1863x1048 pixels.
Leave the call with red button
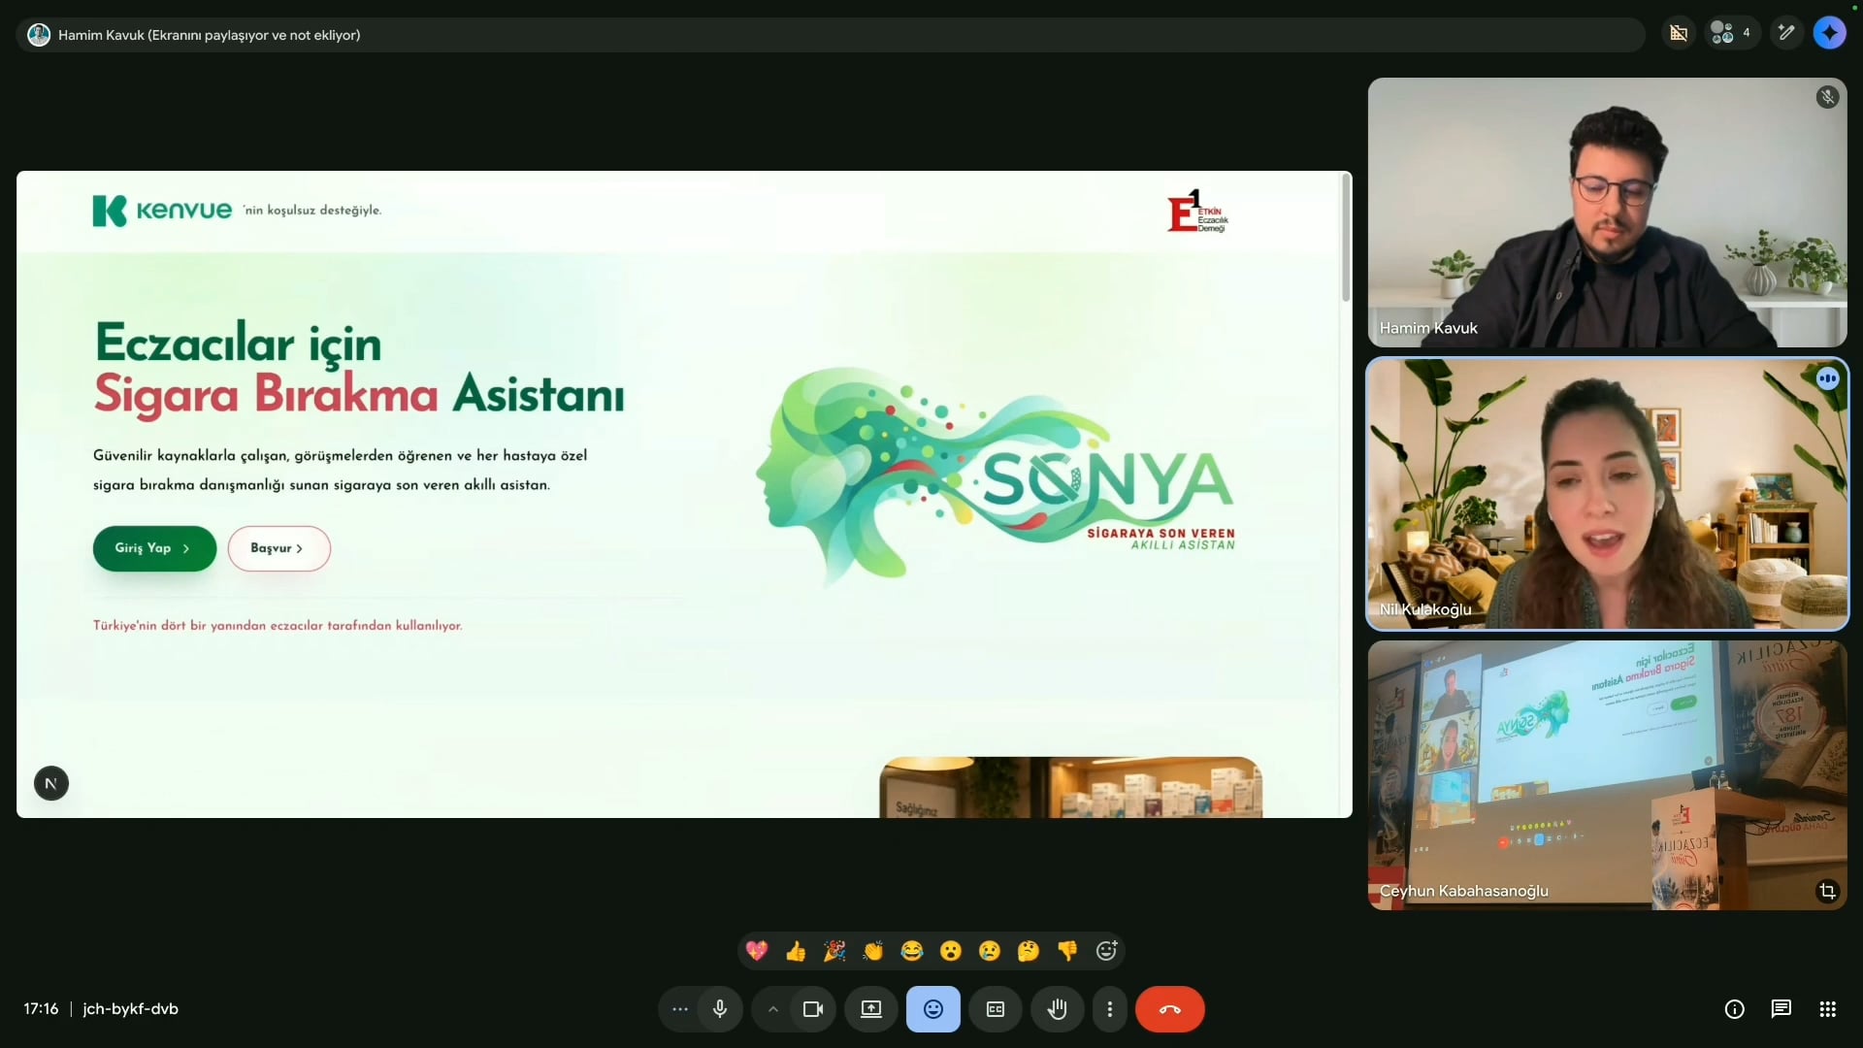1170,1009
